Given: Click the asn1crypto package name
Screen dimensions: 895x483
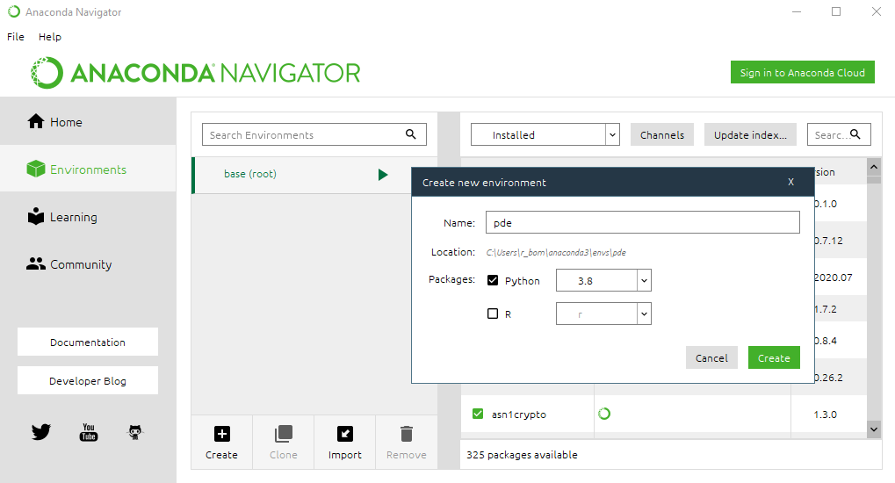Looking at the screenshot, I should tap(519, 415).
